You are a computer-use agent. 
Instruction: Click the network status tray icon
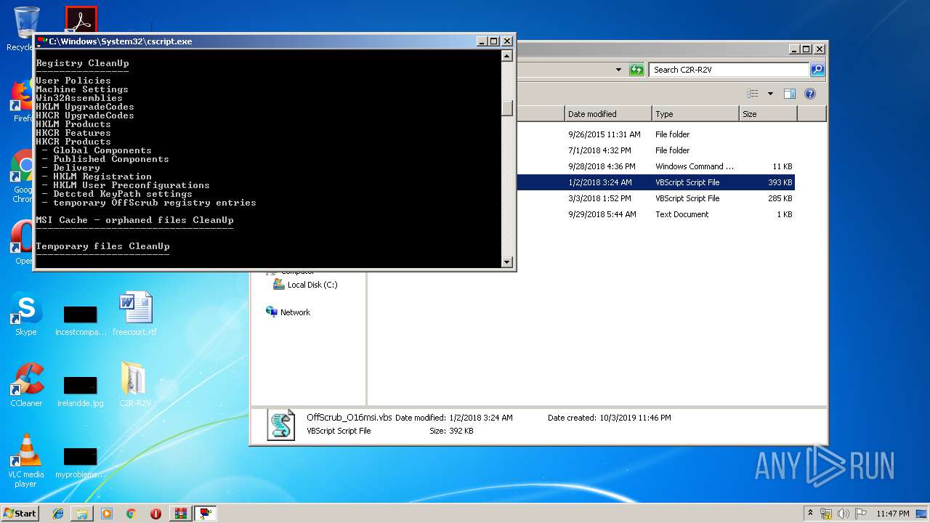(826, 514)
